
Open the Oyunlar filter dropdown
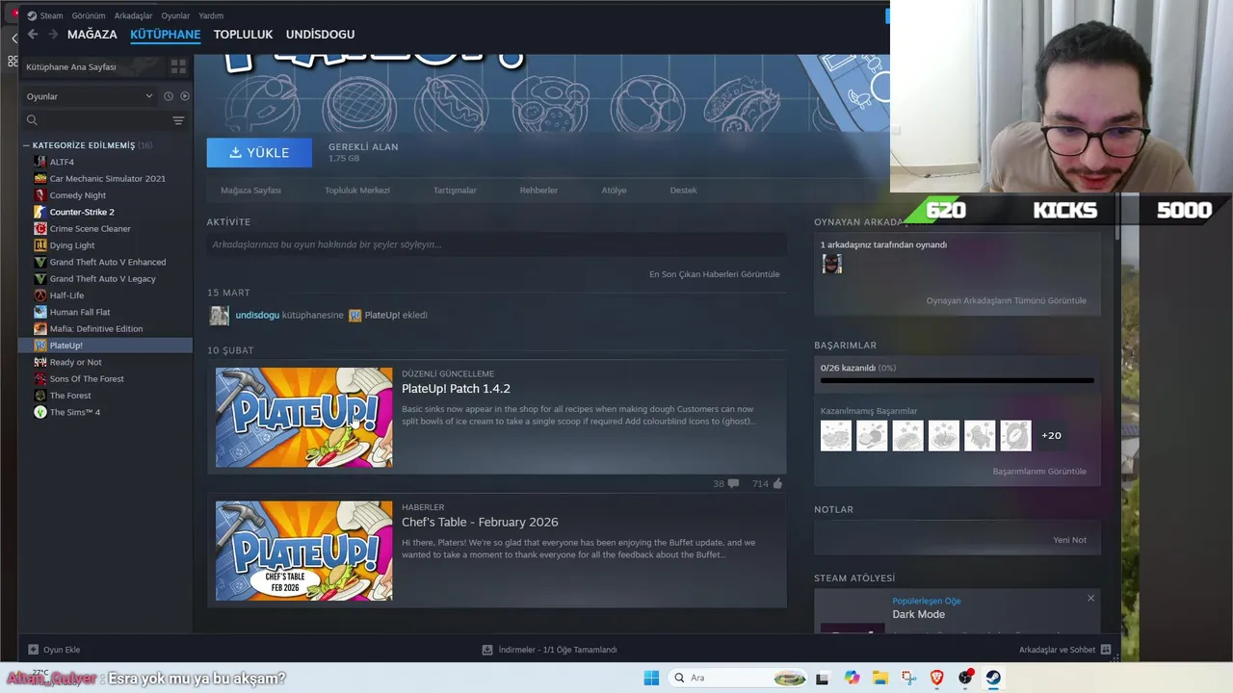90,96
